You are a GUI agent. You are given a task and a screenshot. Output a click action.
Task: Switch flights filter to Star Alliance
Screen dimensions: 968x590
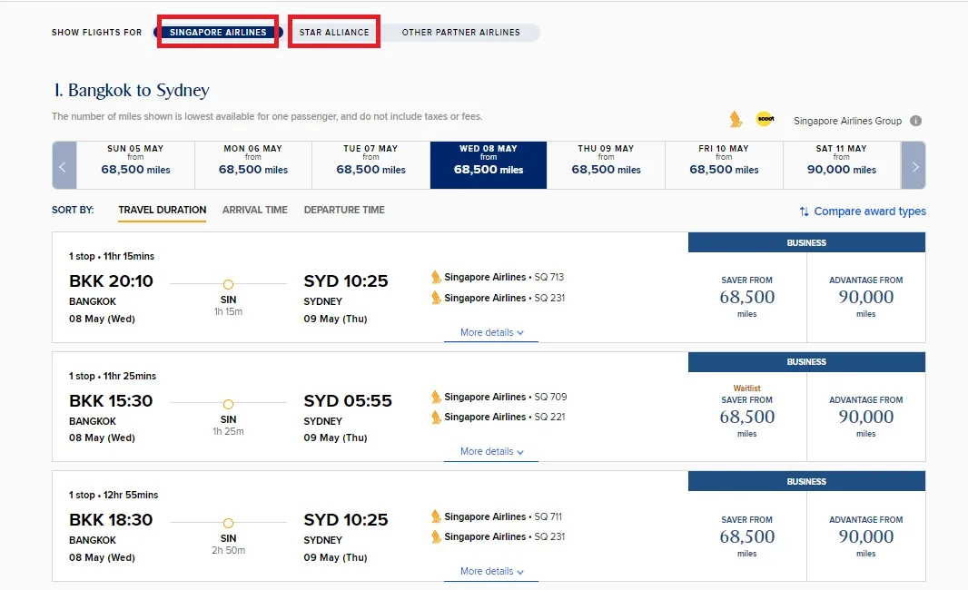(334, 32)
